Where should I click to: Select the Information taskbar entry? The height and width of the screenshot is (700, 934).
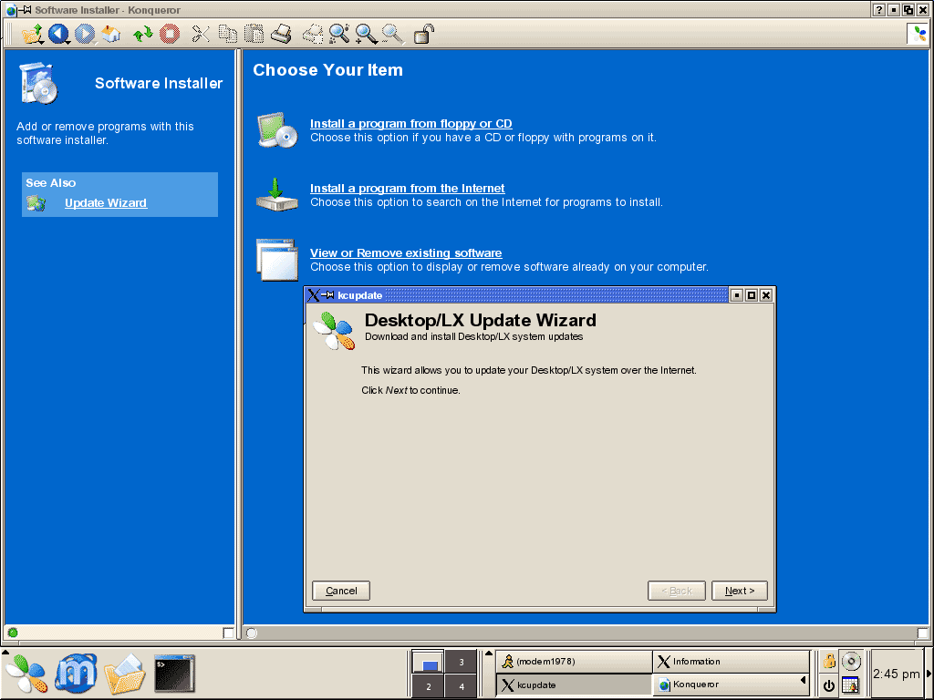click(730, 662)
